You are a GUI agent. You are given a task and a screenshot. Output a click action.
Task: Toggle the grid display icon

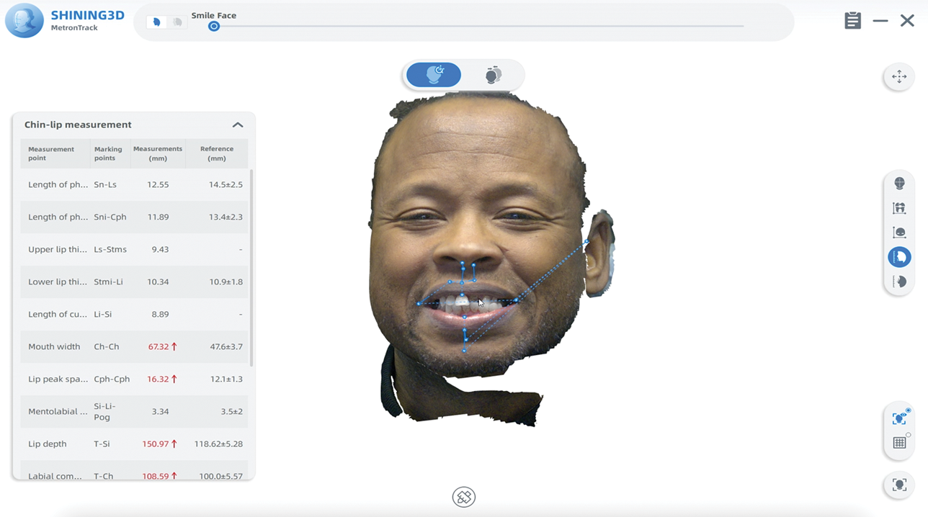coord(899,443)
